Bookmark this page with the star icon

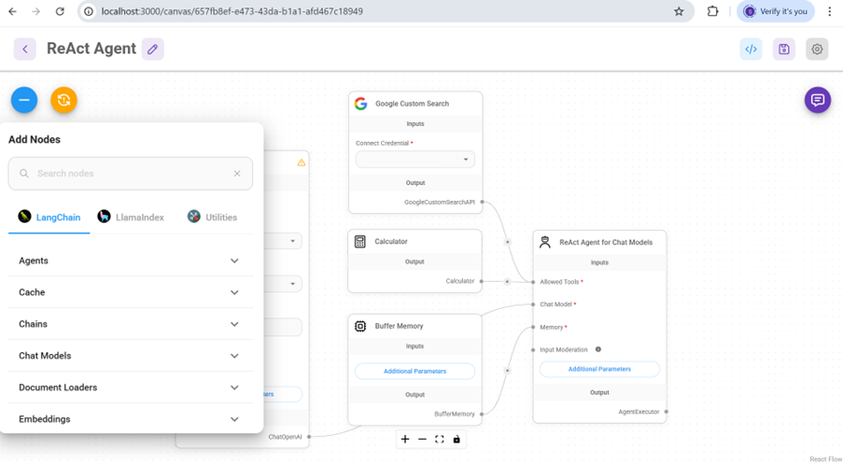click(679, 11)
